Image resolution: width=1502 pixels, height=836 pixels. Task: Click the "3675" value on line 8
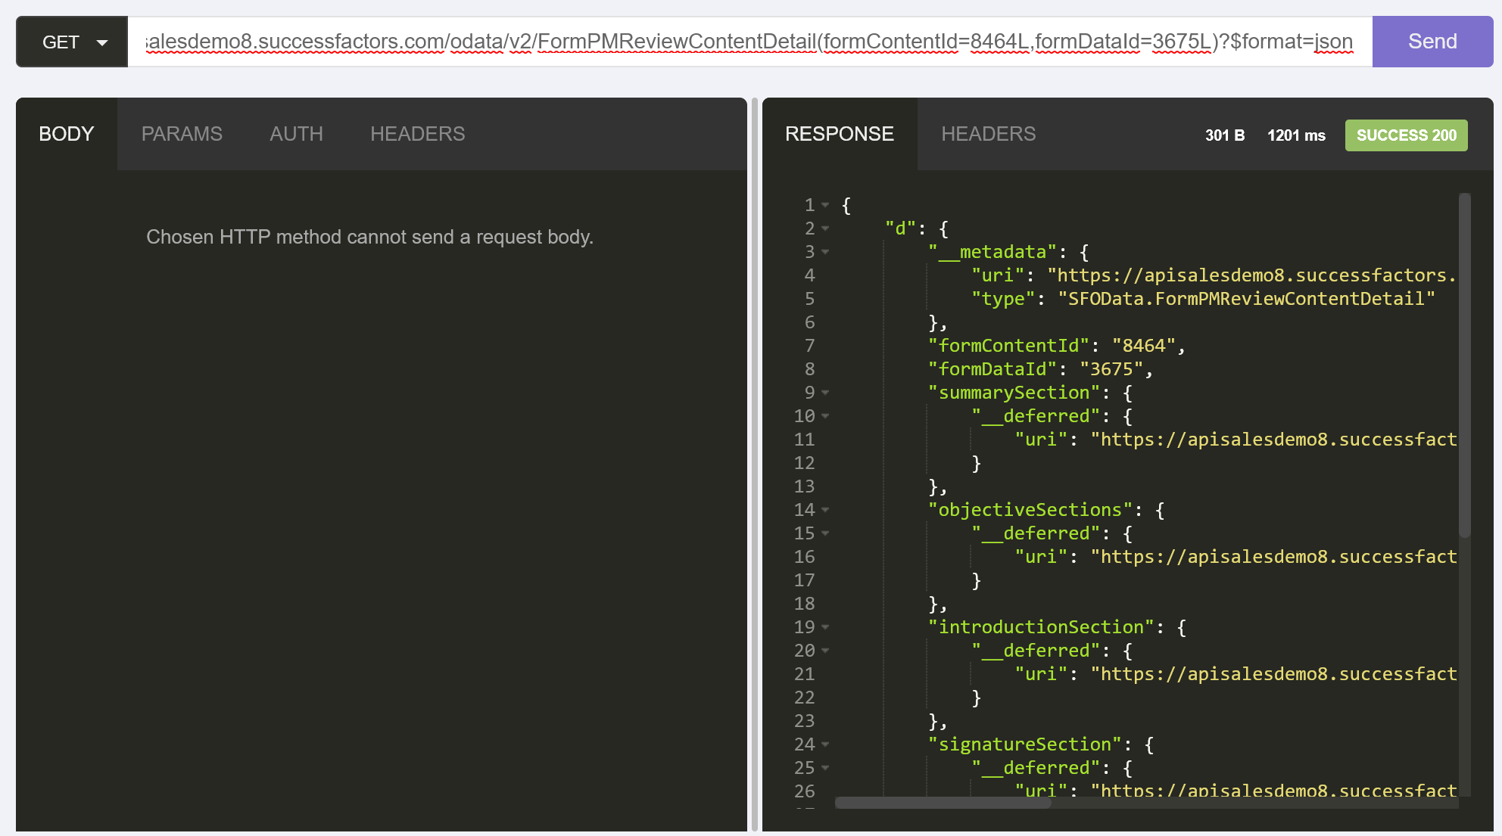pos(1111,369)
